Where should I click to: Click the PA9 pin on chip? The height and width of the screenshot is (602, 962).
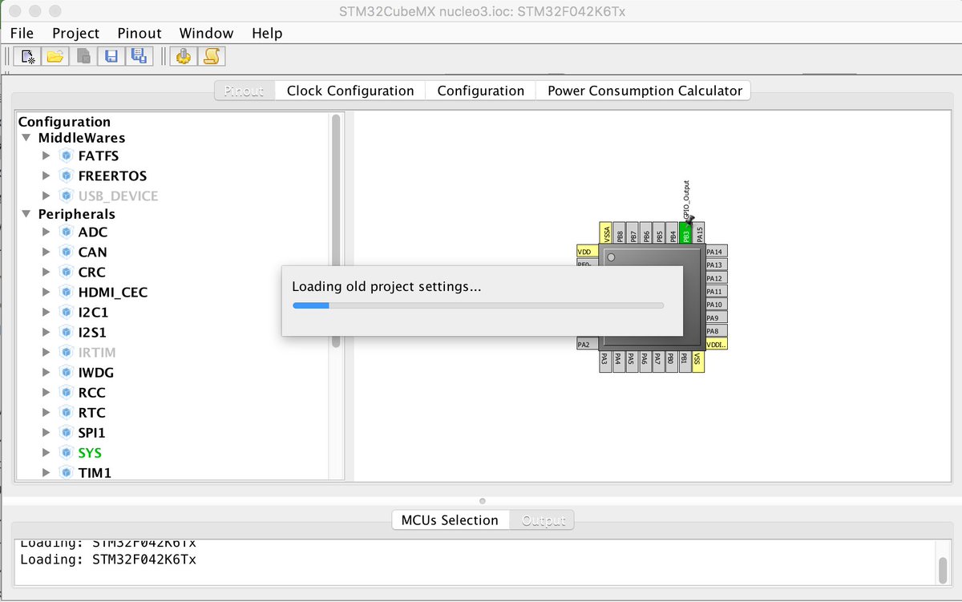(716, 317)
